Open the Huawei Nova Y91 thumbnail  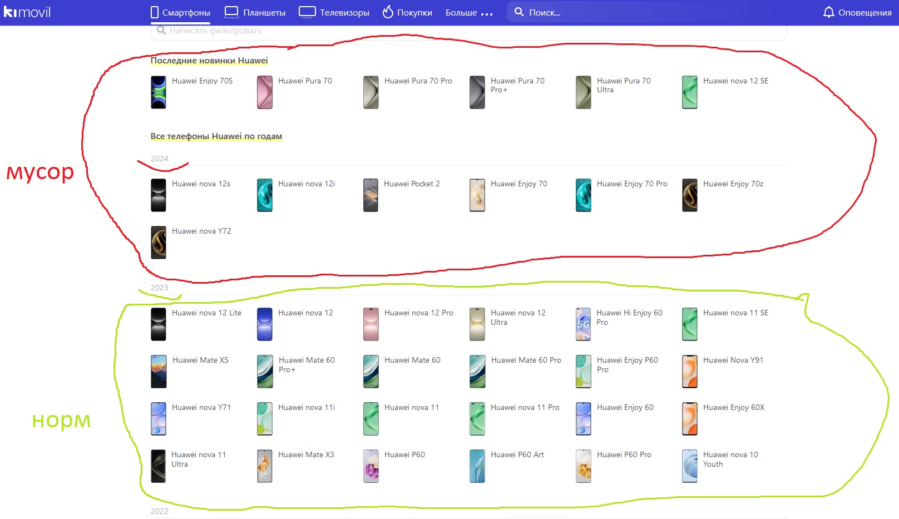[690, 372]
